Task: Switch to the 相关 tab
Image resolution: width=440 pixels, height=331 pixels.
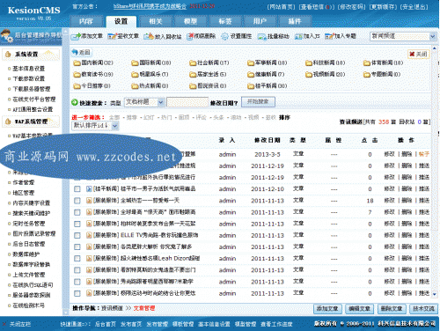Action: [156, 21]
